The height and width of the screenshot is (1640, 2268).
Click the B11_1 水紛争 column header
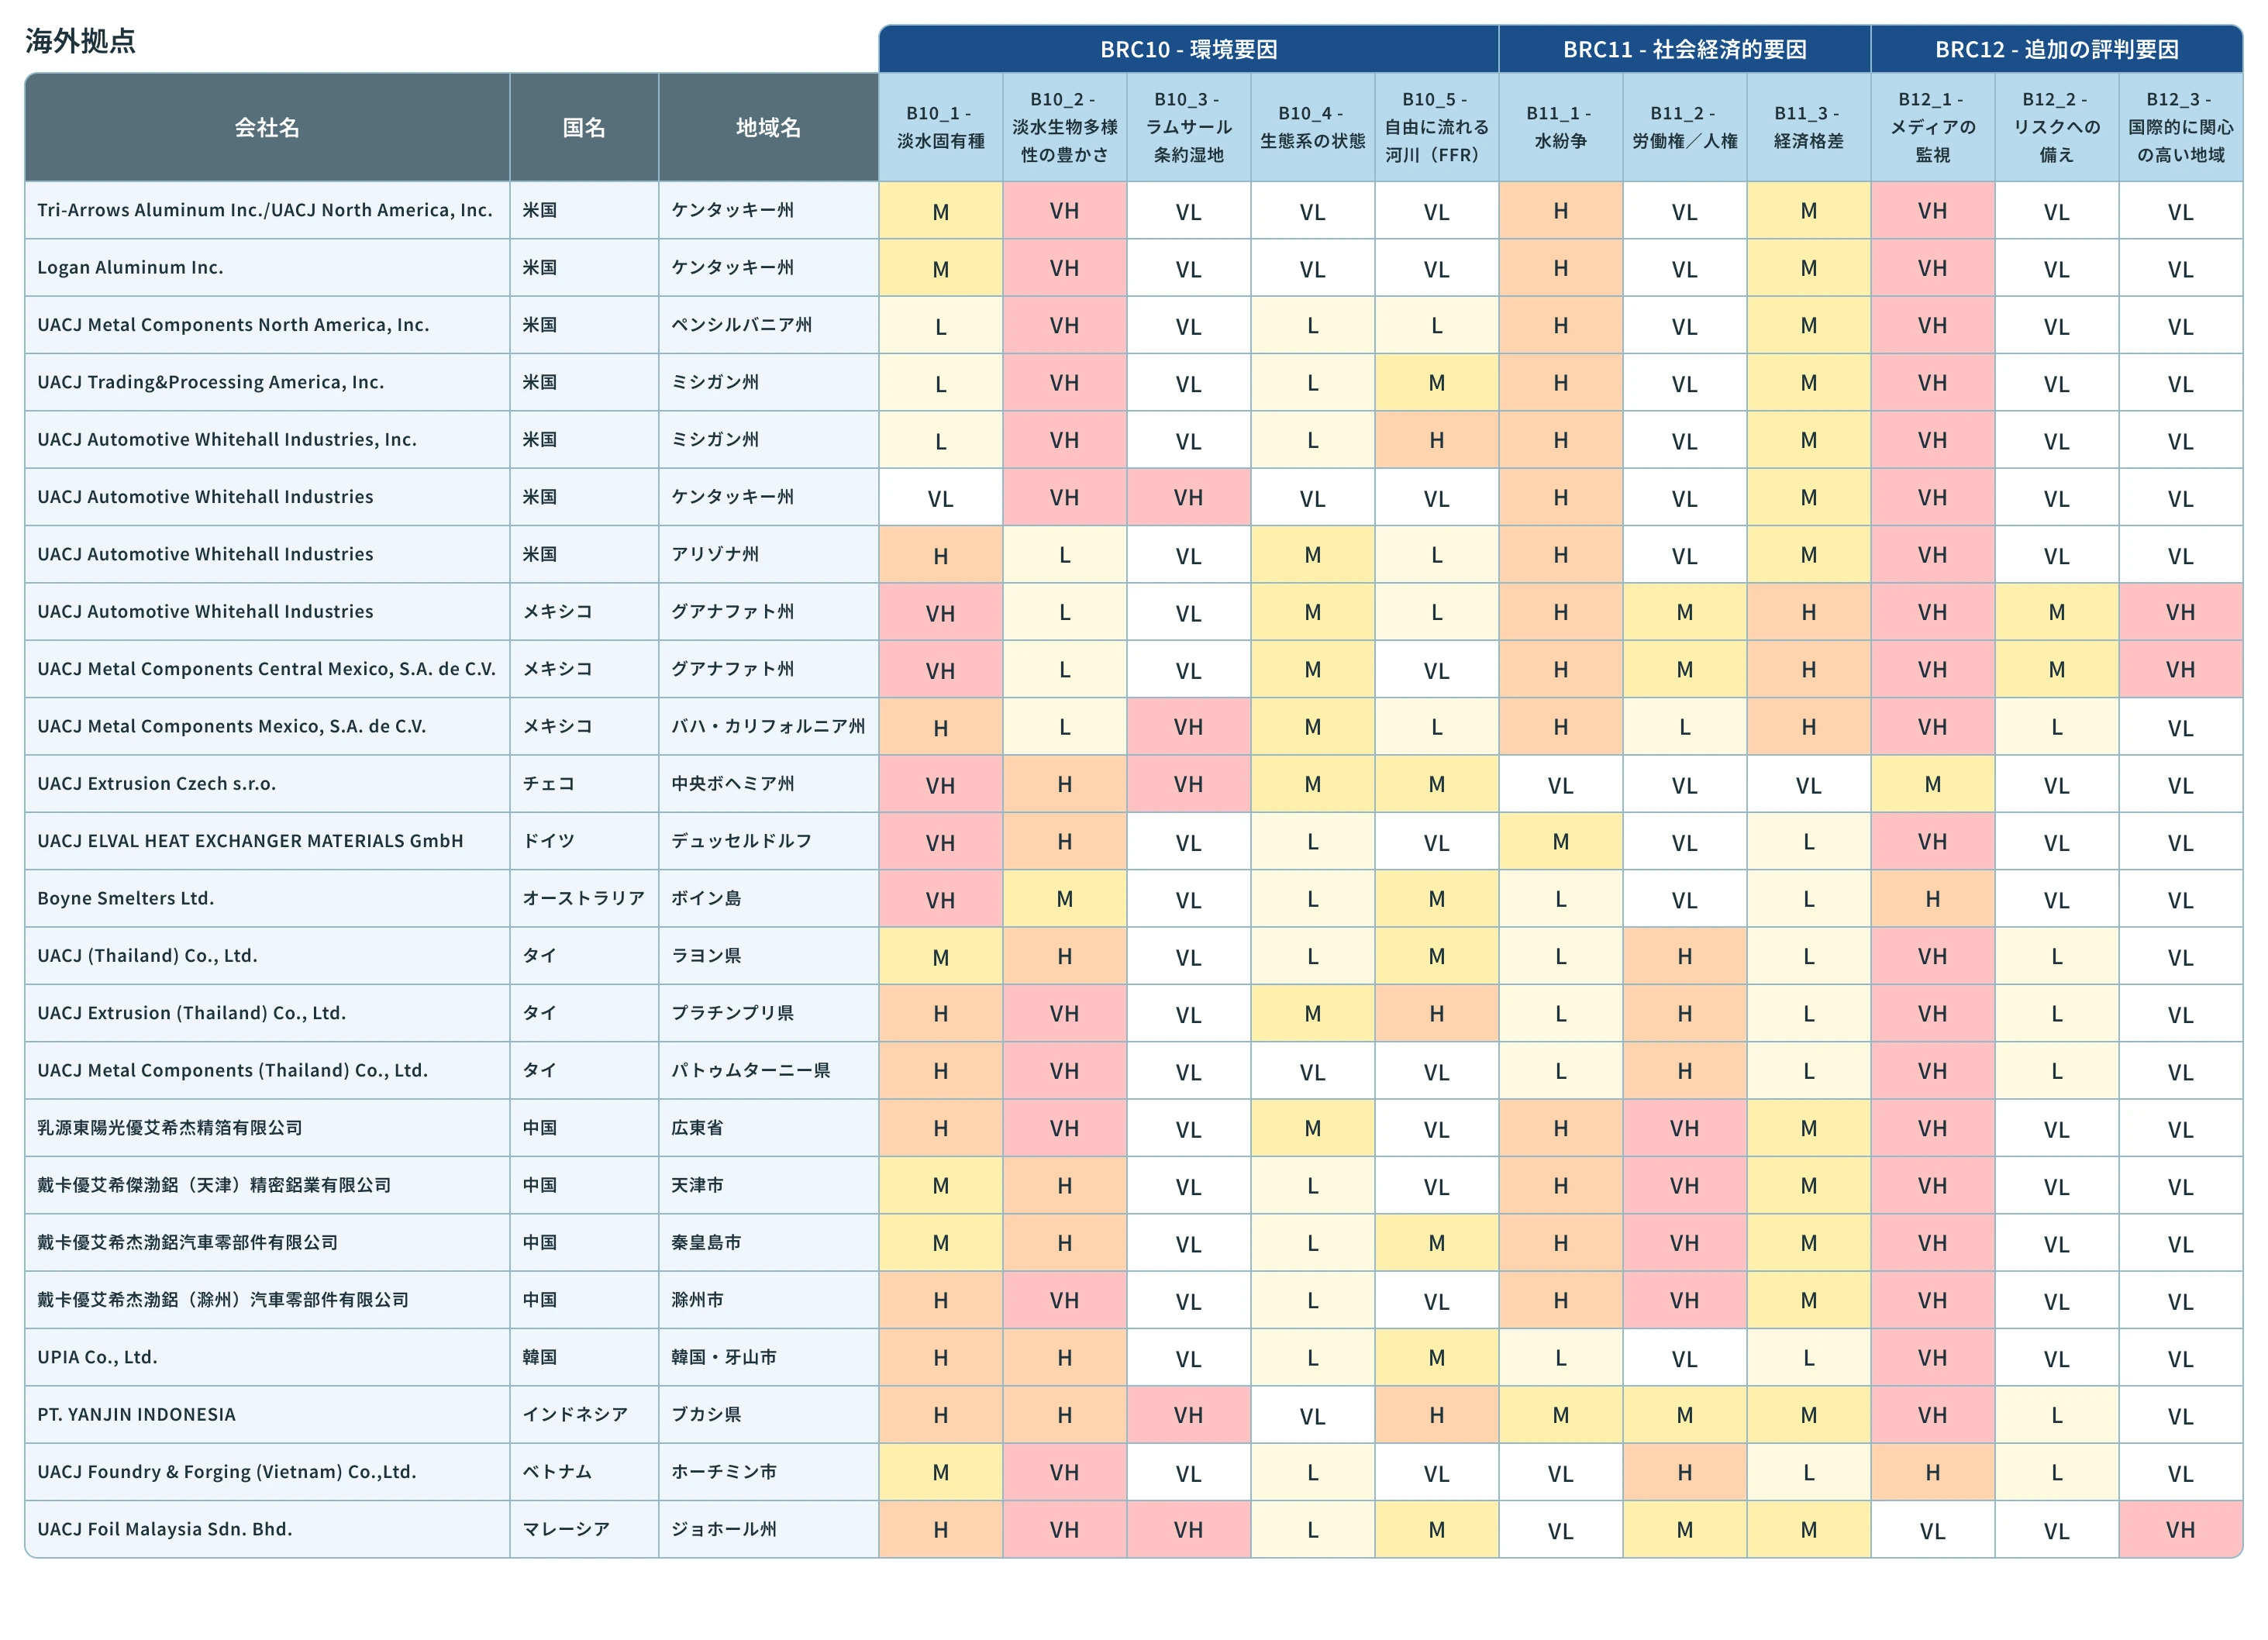point(1561,127)
